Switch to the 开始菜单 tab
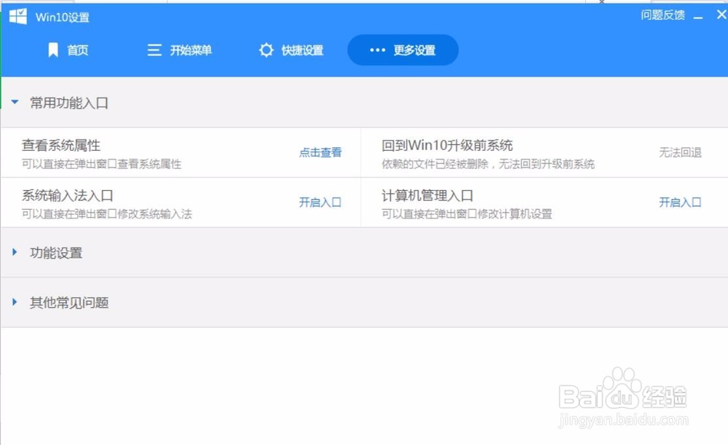 point(180,50)
